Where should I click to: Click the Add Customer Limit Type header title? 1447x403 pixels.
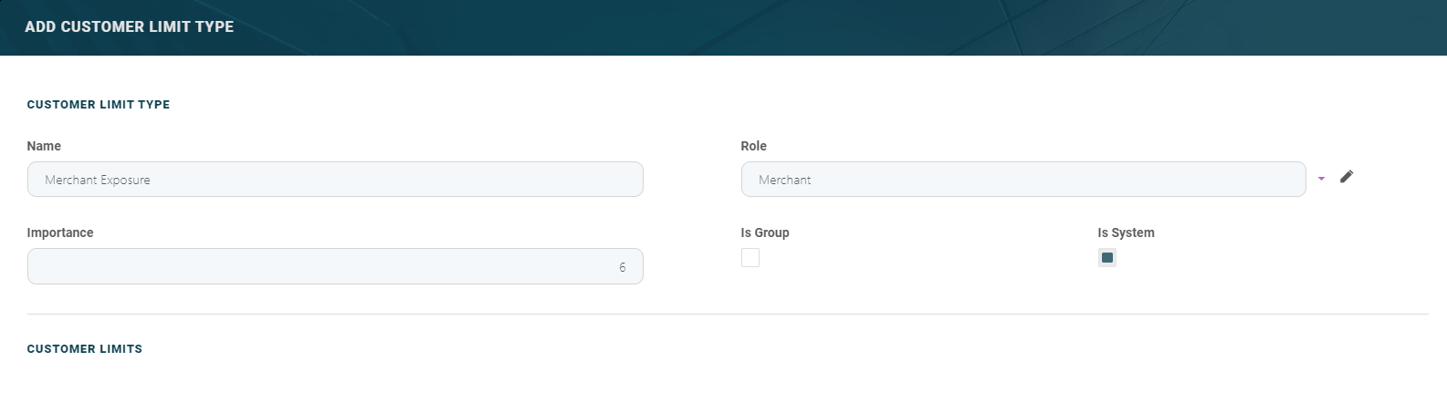130,27
